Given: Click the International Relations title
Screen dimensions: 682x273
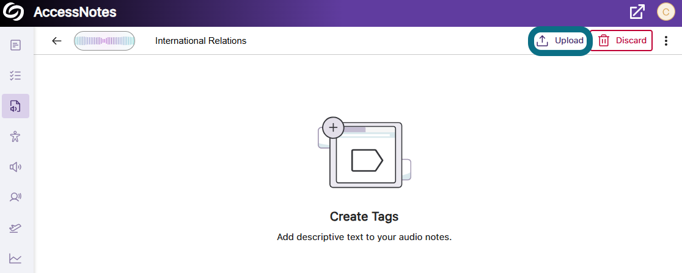Looking at the screenshot, I should pos(201,41).
